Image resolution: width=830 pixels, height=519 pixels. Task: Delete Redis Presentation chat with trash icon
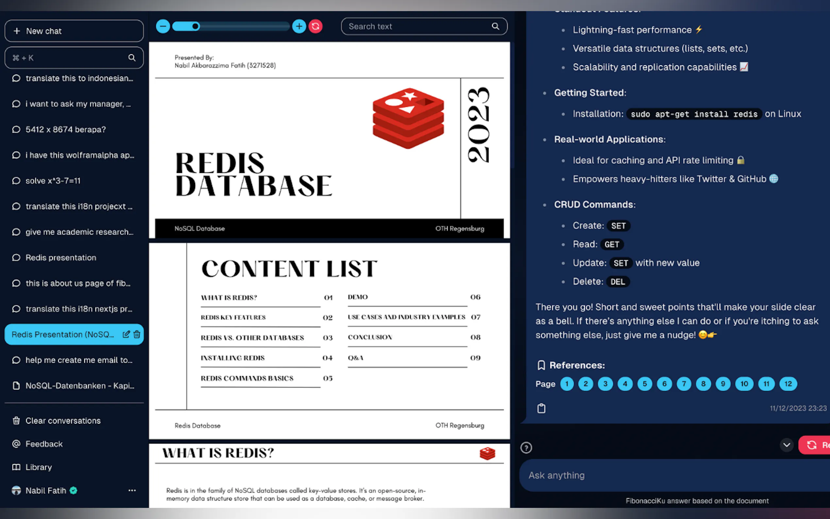pos(137,334)
